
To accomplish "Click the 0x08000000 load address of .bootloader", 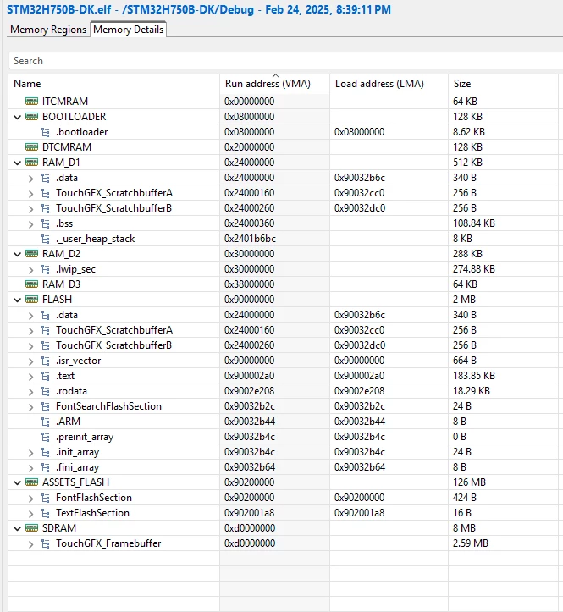I will [359, 132].
